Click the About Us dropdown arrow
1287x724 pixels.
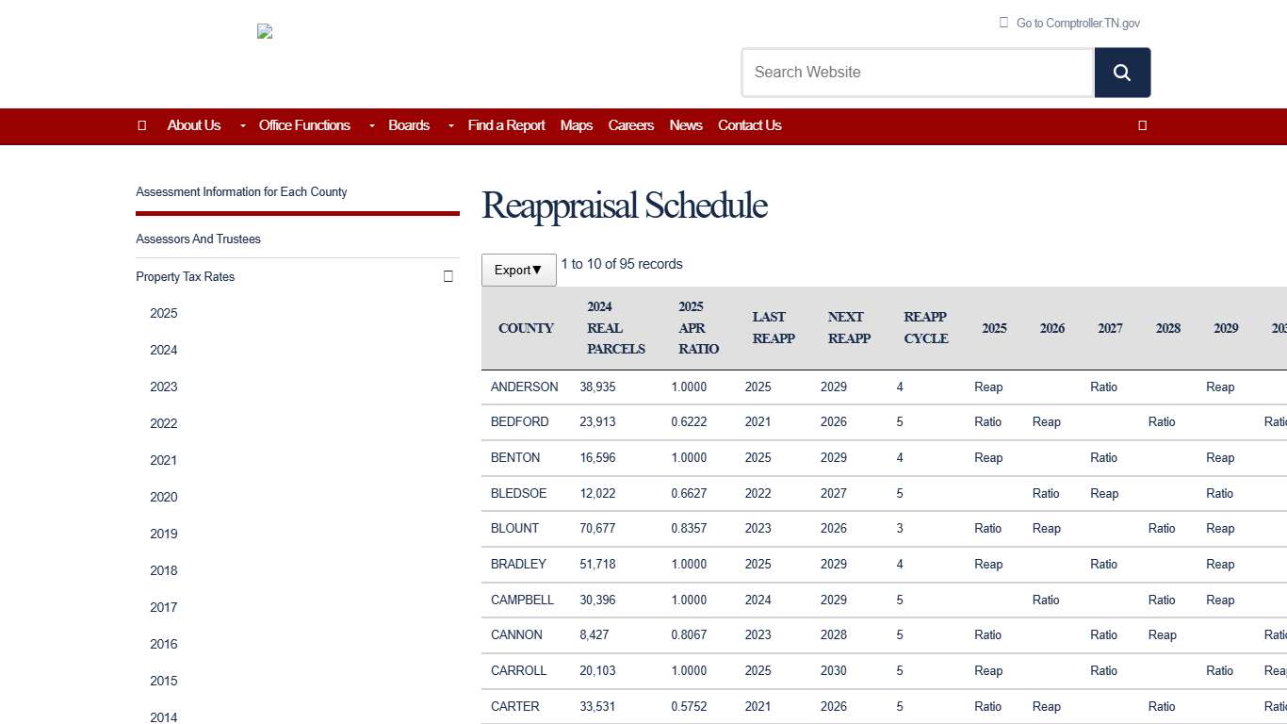pyautogui.click(x=241, y=125)
